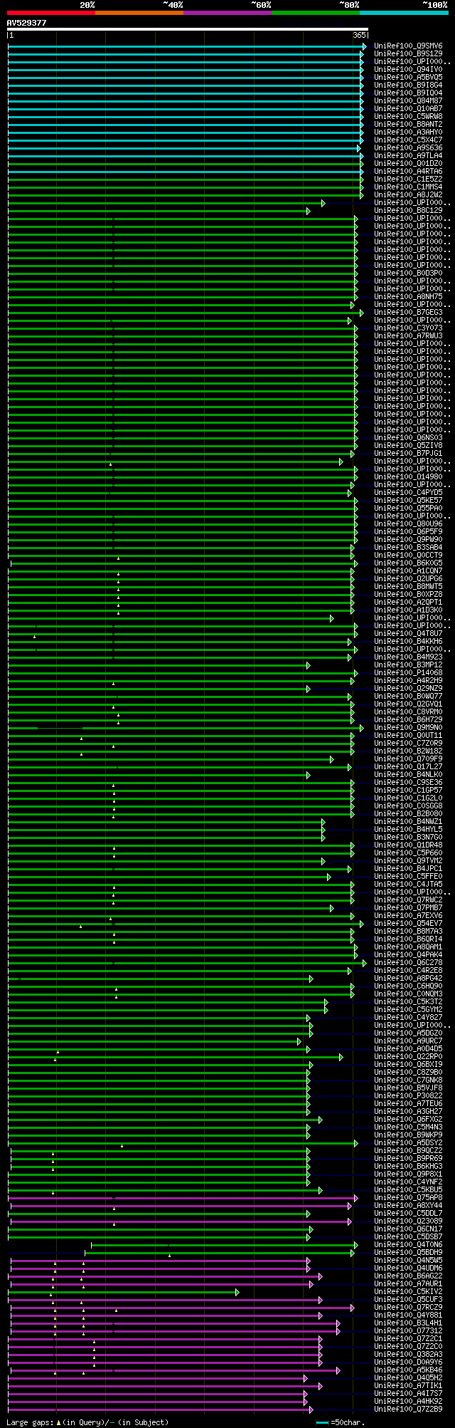Open last hit UniRef100_Q7Z2B9
Image resolution: width=455 pixels, height=1428 pixels.
coord(408,1409)
